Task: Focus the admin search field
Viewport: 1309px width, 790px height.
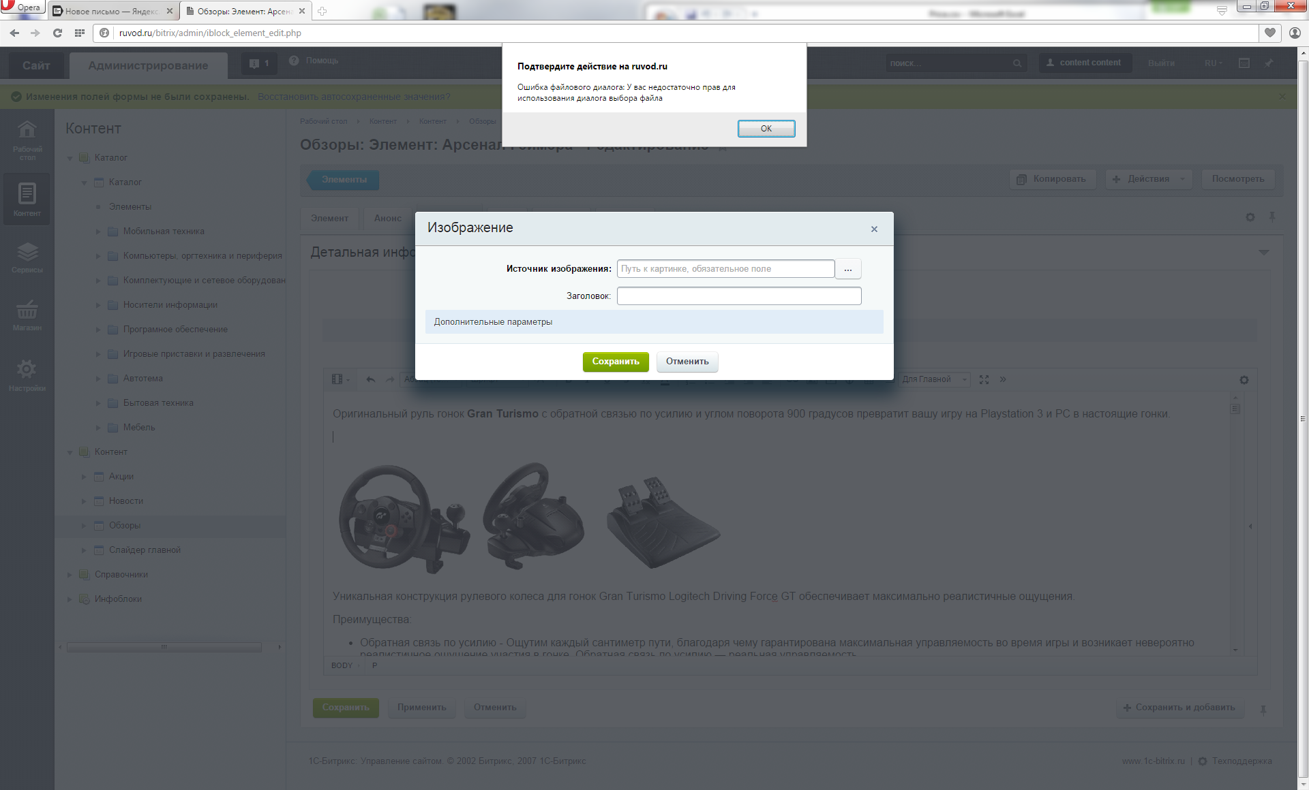Action: (x=949, y=63)
